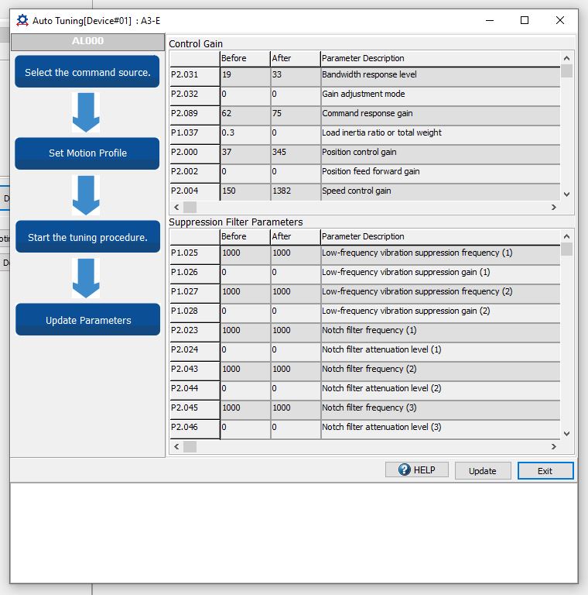The width and height of the screenshot is (588, 595).
Task: Click After column header in Suppression Filter
Action: coord(295,236)
